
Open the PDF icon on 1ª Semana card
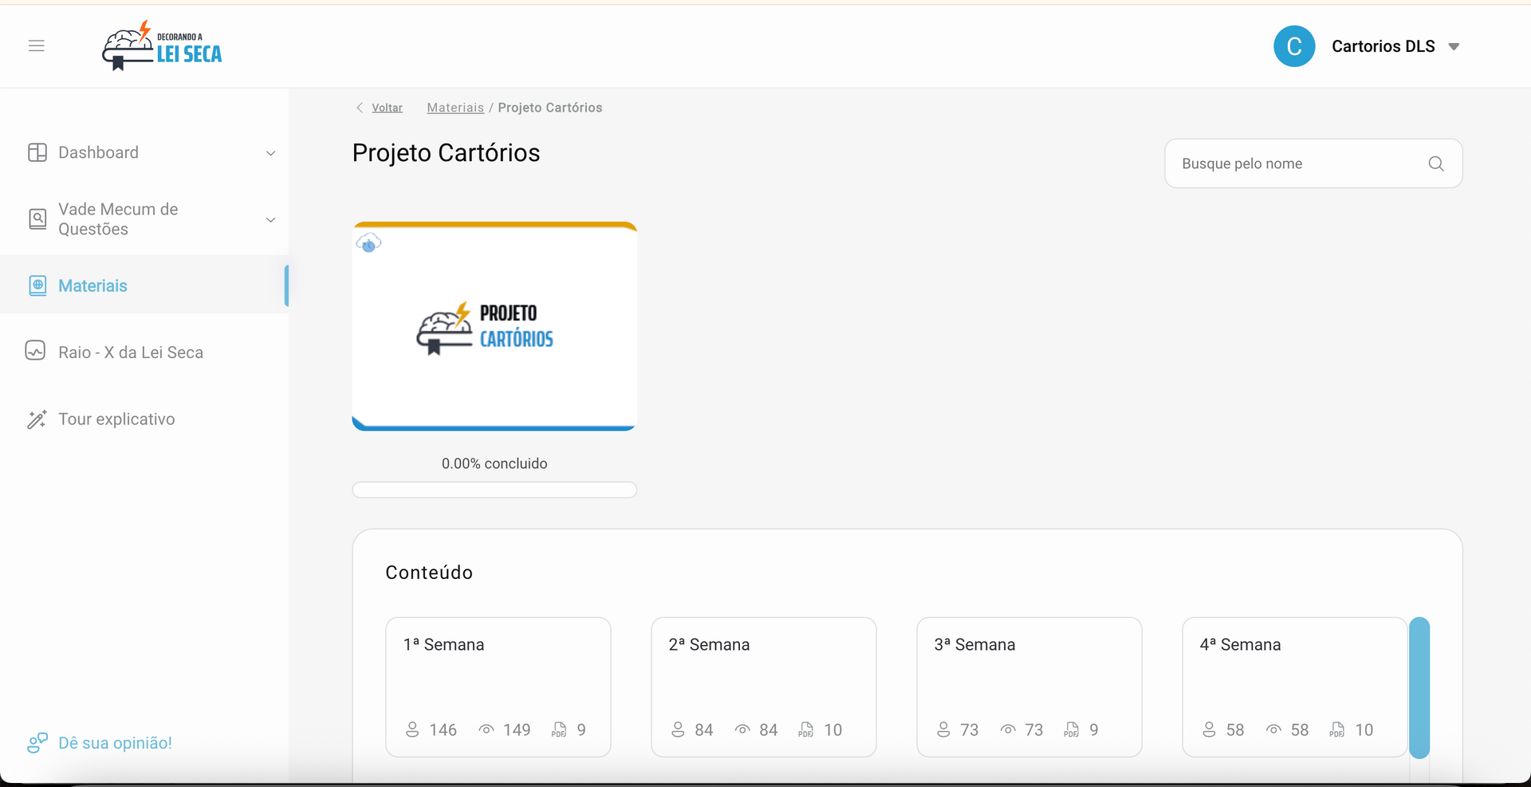point(557,730)
